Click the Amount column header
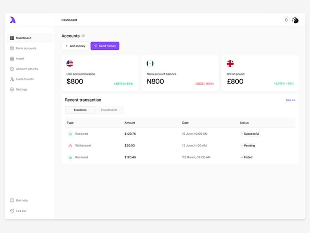 [130, 123]
